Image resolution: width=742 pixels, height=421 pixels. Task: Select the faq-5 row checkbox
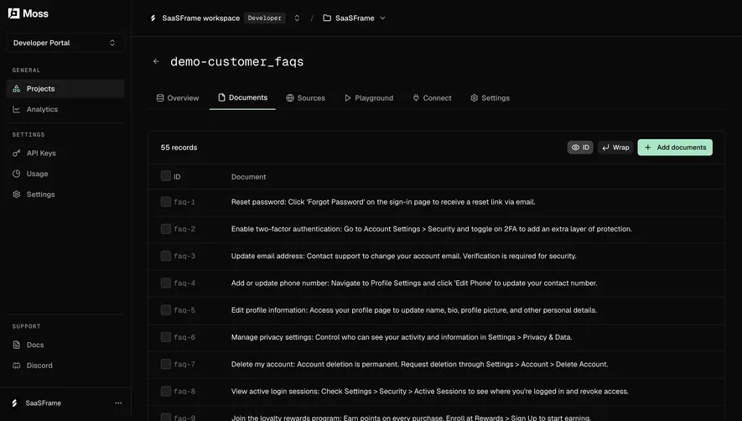click(x=166, y=309)
